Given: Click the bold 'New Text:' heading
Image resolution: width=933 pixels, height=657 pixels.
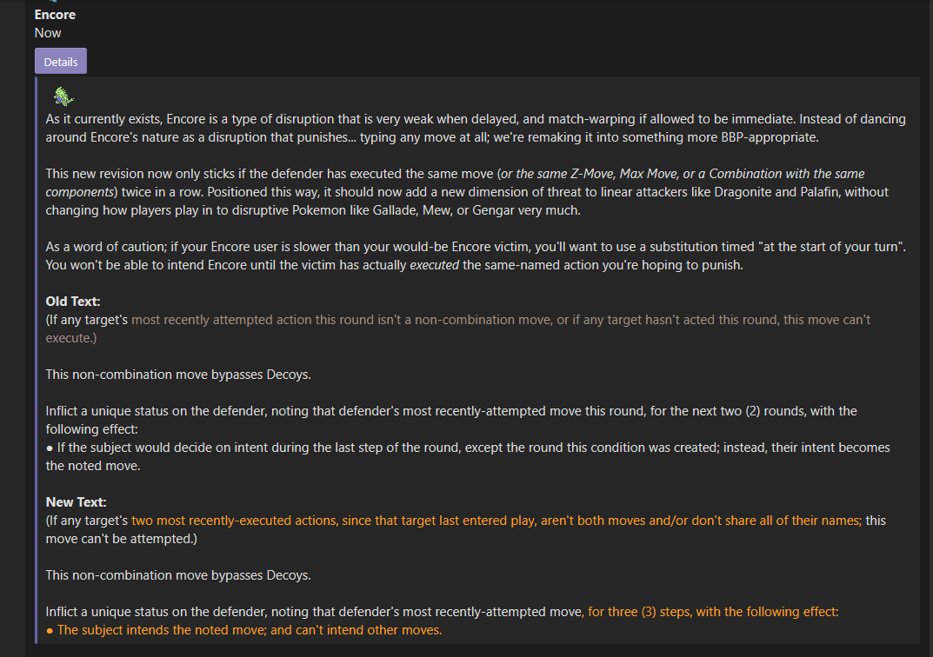Looking at the screenshot, I should [77, 501].
